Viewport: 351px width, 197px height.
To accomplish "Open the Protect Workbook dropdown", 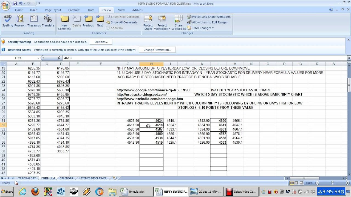I will 162,23.
